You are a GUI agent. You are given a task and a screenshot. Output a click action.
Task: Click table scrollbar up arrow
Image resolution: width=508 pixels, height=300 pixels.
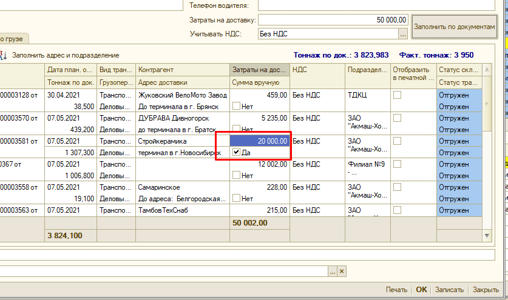pyautogui.click(x=487, y=70)
